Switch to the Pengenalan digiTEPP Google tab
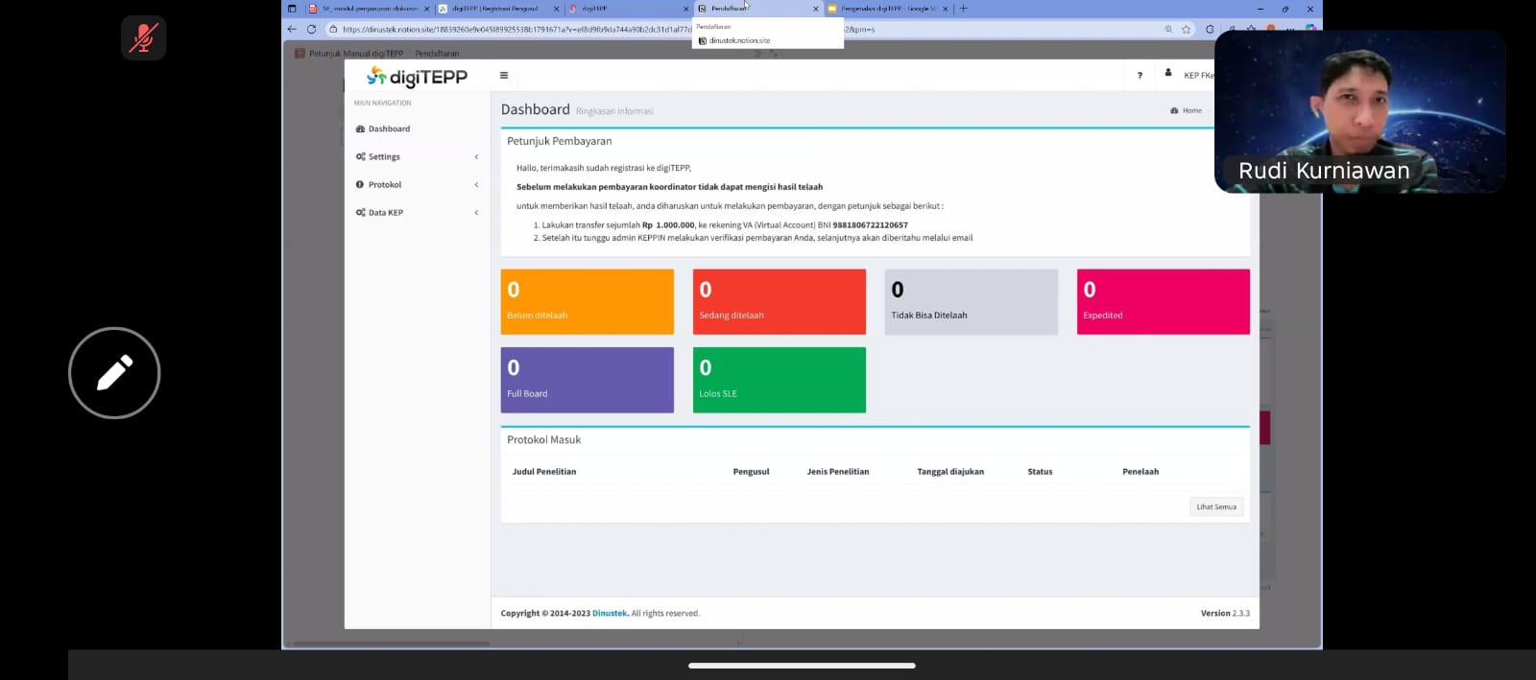 885,9
